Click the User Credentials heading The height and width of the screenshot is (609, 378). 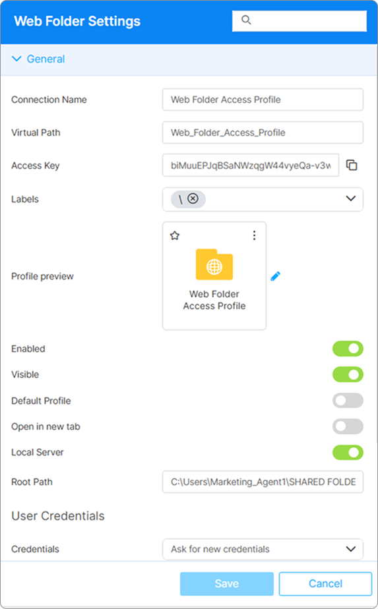click(58, 516)
